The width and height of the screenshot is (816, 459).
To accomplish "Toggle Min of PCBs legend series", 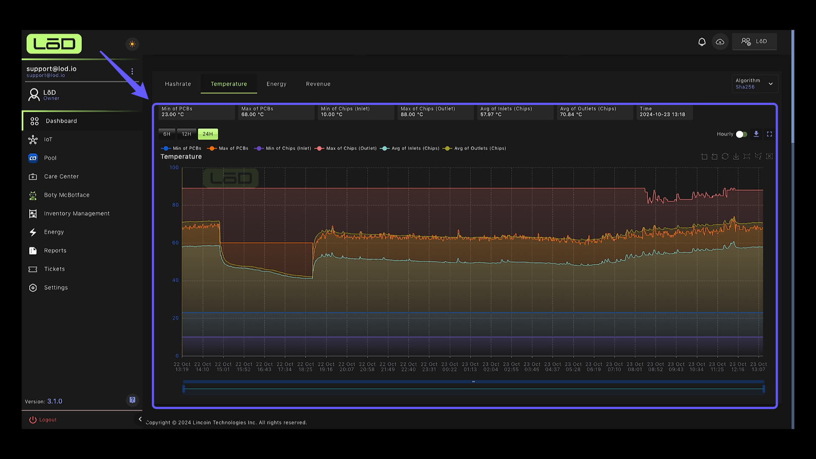I will (181, 148).
